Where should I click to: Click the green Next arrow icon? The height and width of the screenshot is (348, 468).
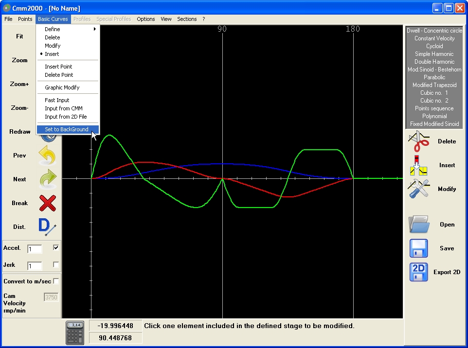(x=48, y=179)
